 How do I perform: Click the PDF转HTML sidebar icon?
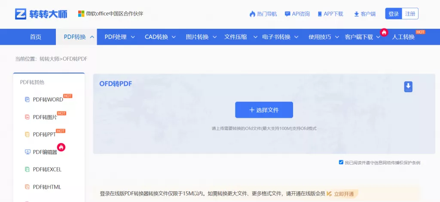27,187
